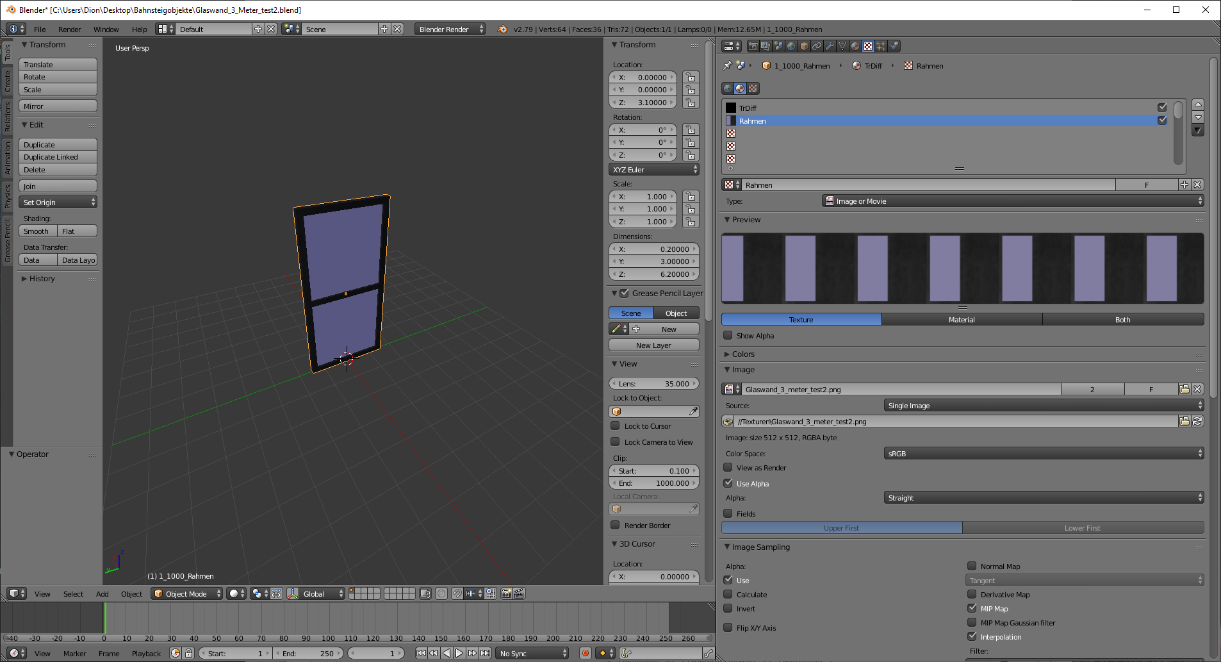Image resolution: width=1221 pixels, height=662 pixels.
Task: Disable the MIP Map checkbox
Action: [972, 608]
